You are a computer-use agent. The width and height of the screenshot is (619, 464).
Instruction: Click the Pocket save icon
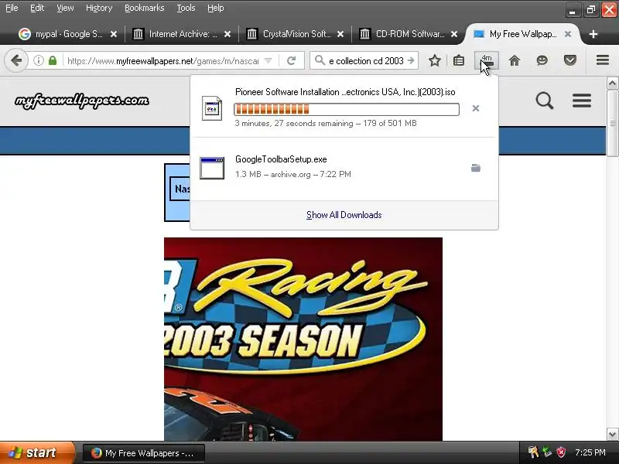[569, 60]
